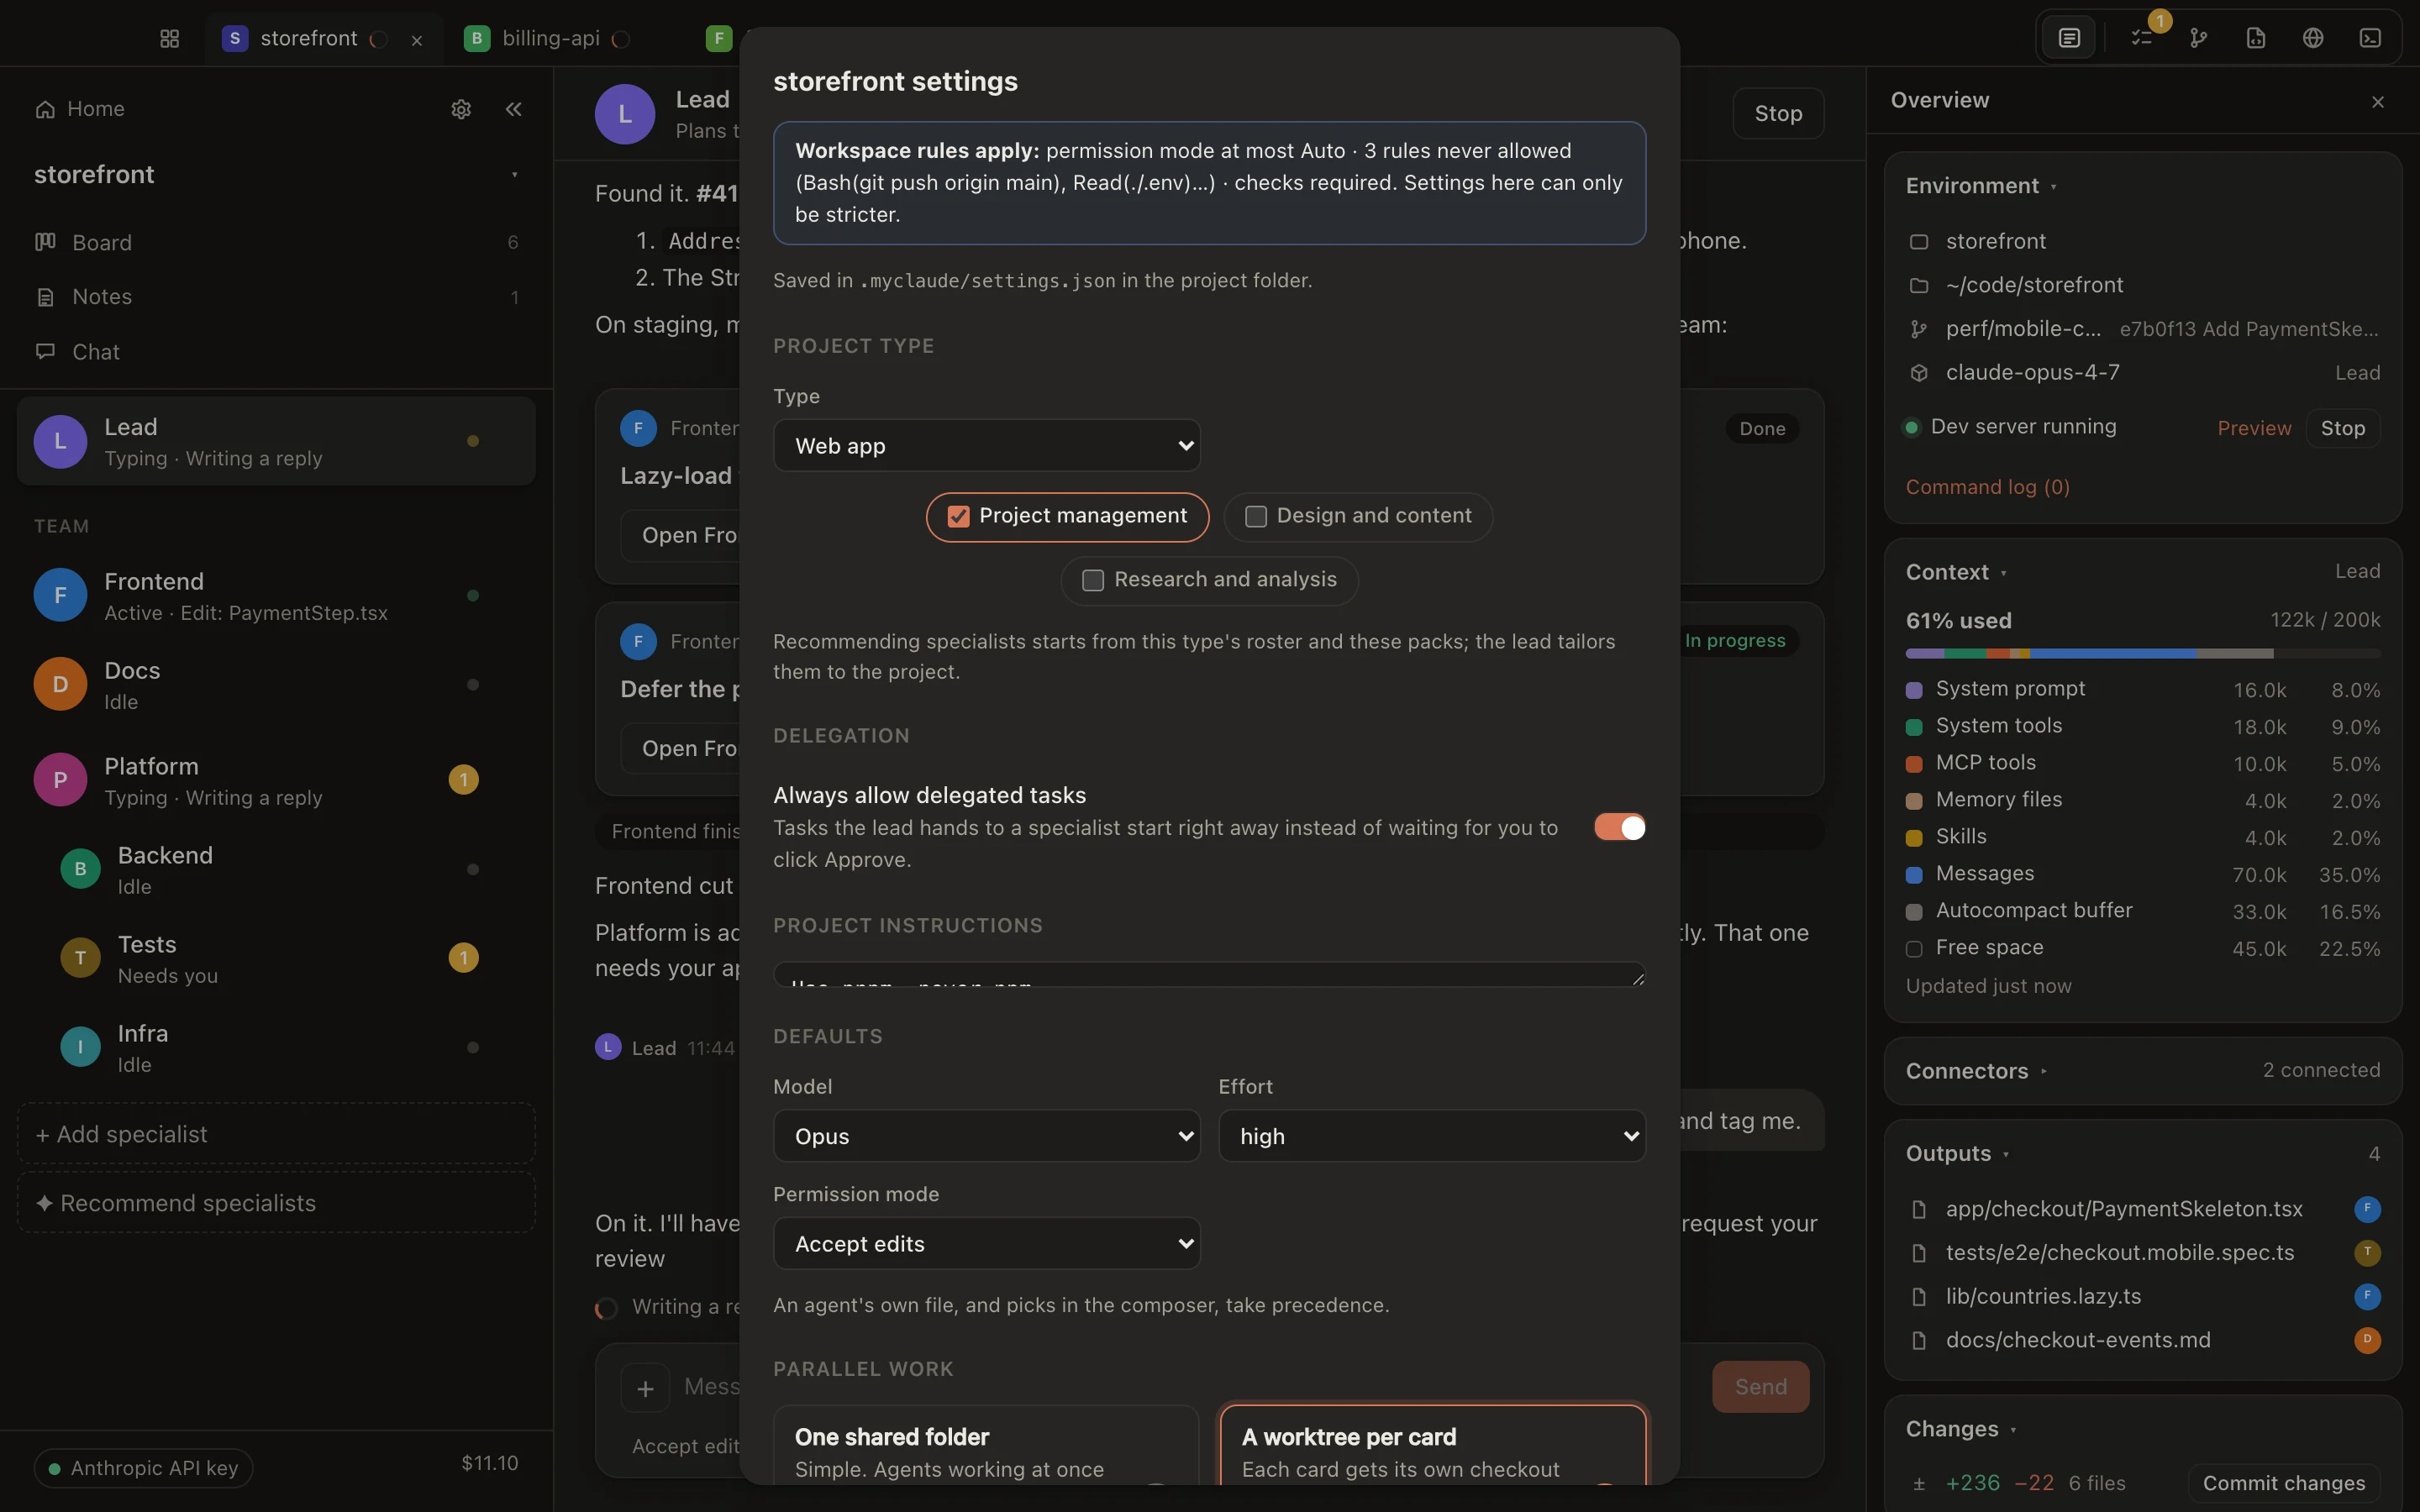This screenshot has width=2420, height=1512.
Task: Click the Messages color swatch in Context
Action: click(1914, 875)
